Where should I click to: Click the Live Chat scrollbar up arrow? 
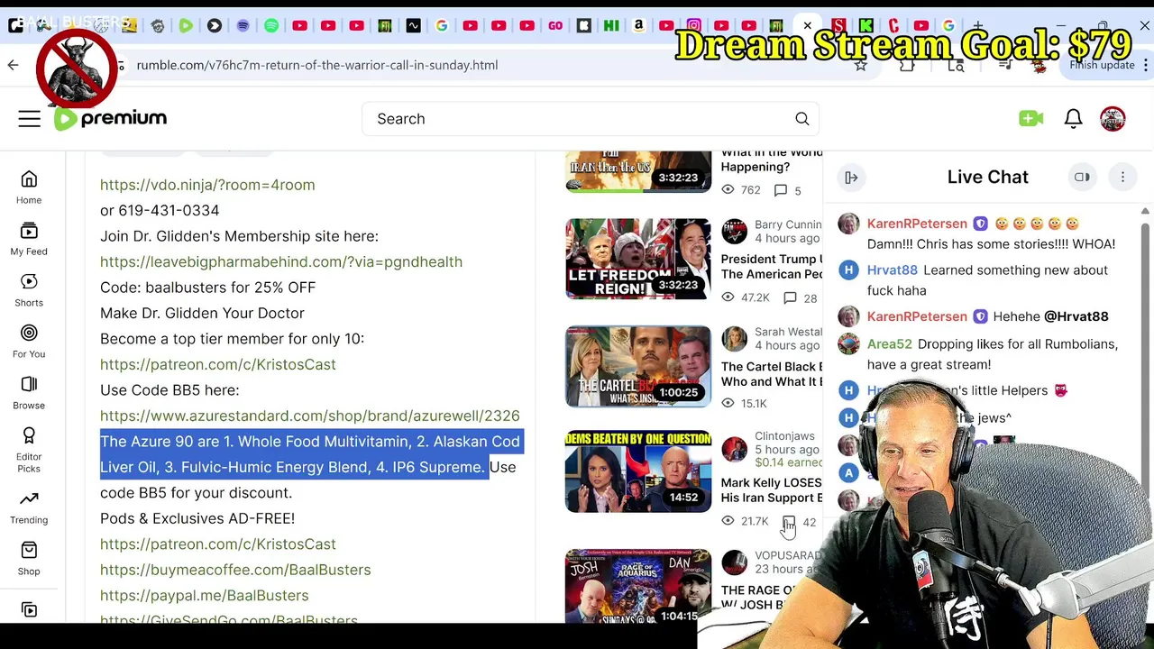[1145, 211]
